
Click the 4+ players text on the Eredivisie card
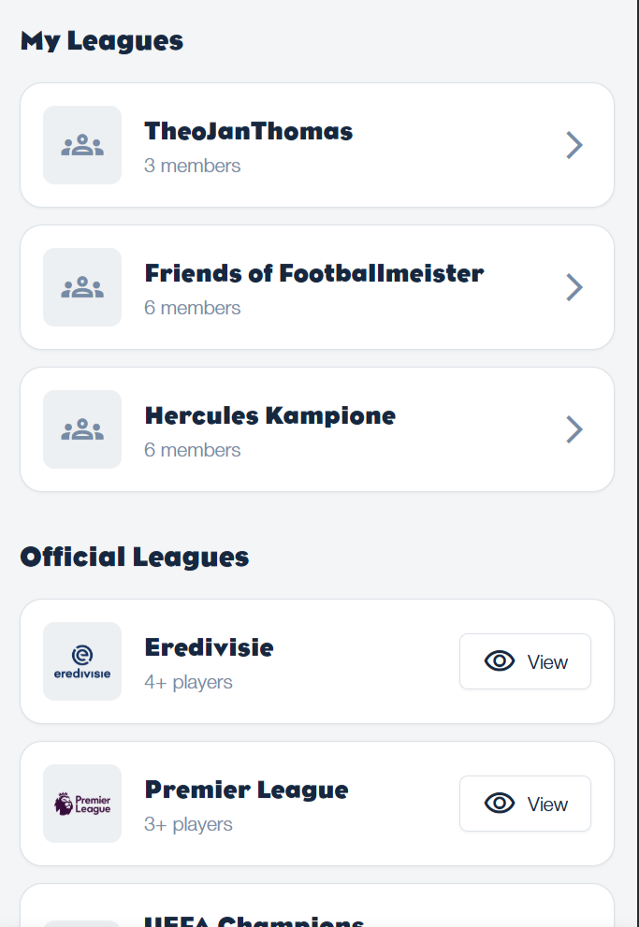click(x=188, y=682)
